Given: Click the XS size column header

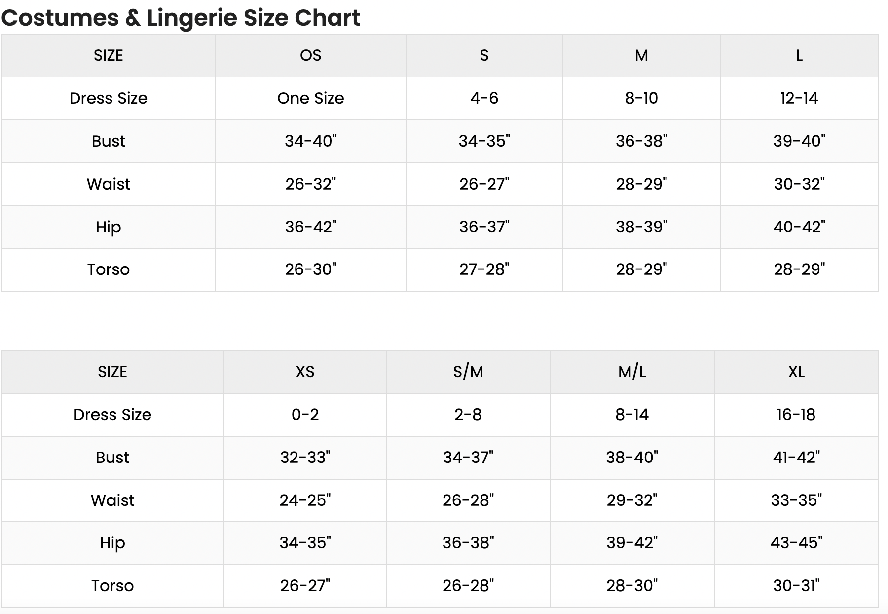Looking at the screenshot, I should point(305,372).
